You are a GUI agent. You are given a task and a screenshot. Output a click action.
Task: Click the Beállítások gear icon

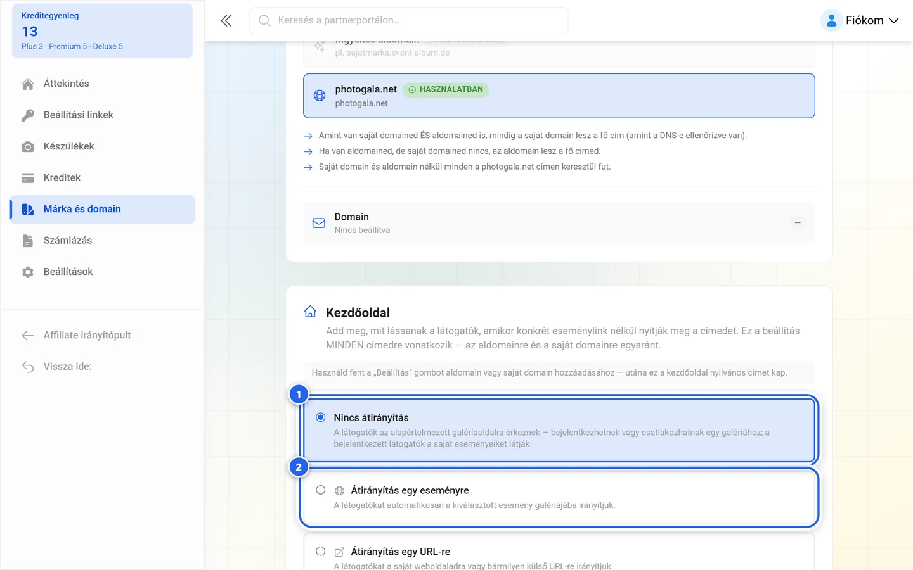tap(28, 272)
